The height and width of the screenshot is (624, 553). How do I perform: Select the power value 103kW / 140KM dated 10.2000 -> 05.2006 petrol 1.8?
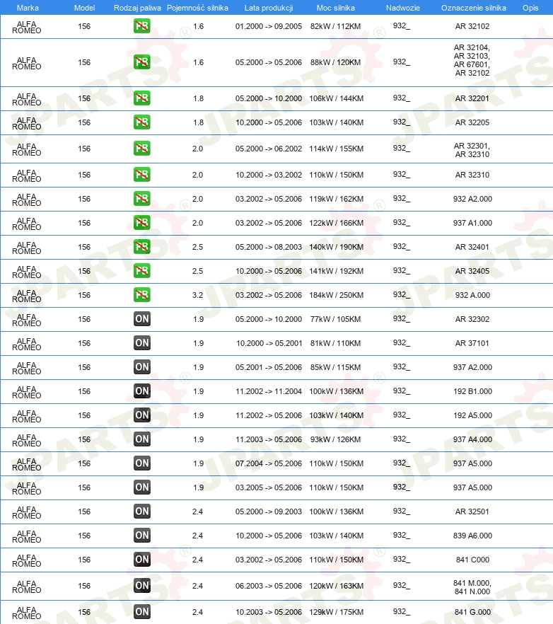click(x=336, y=122)
